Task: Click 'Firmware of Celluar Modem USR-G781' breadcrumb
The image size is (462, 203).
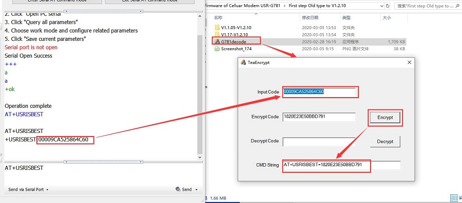Action: tap(242, 6)
